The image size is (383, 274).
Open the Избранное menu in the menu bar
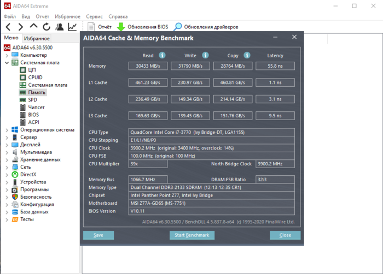[x=67, y=16]
